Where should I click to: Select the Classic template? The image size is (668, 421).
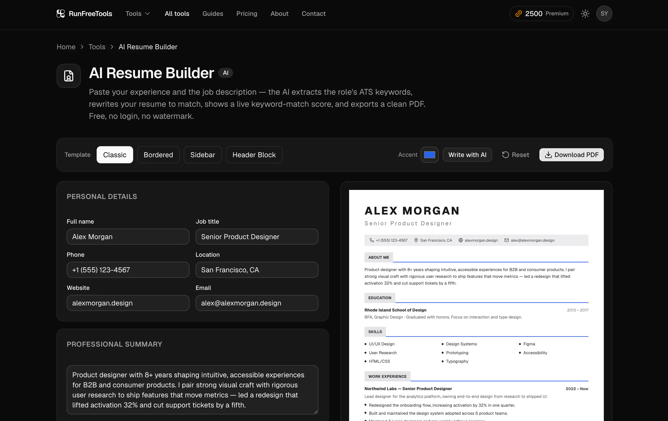click(x=115, y=155)
